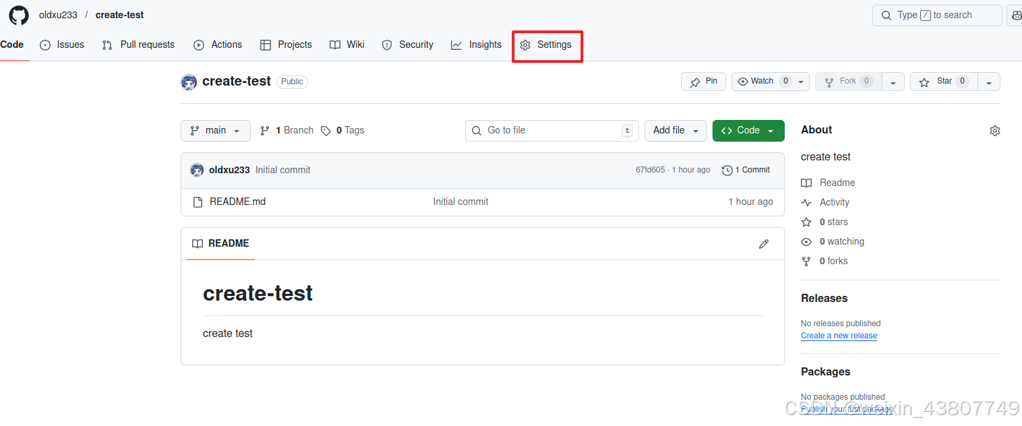This screenshot has height=426, width=1022.
Task: Star the create-test repository
Action: pos(944,82)
